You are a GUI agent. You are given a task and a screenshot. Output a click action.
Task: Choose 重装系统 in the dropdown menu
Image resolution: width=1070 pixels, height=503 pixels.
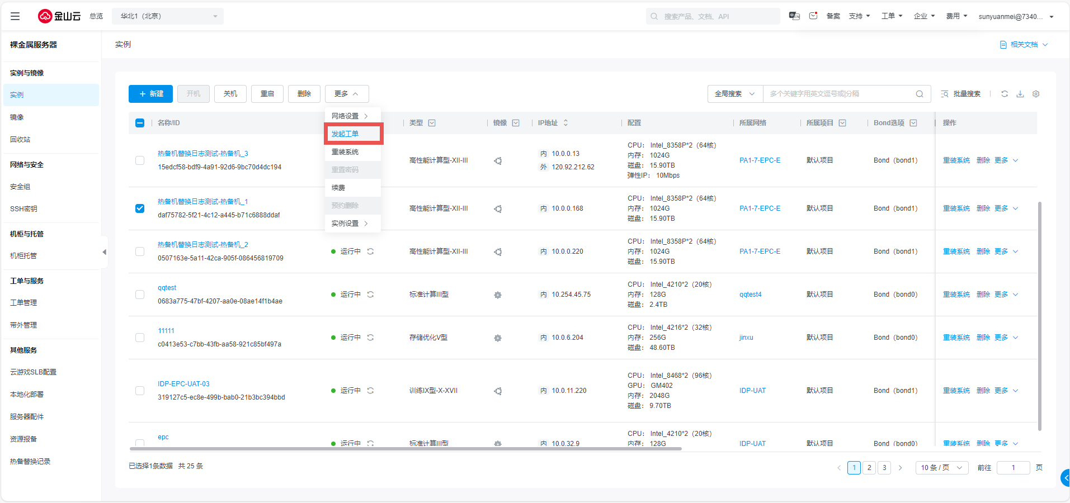(345, 152)
